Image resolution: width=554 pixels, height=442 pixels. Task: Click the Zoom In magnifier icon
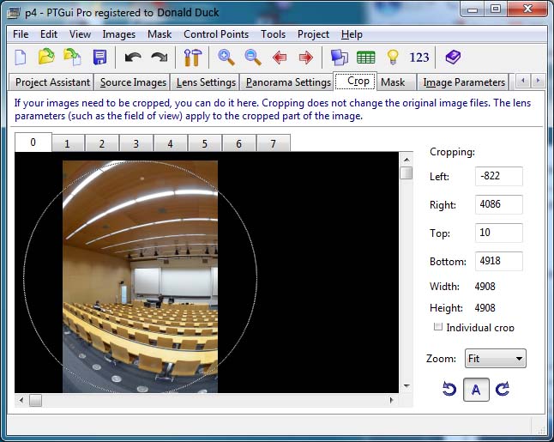point(226,58)
